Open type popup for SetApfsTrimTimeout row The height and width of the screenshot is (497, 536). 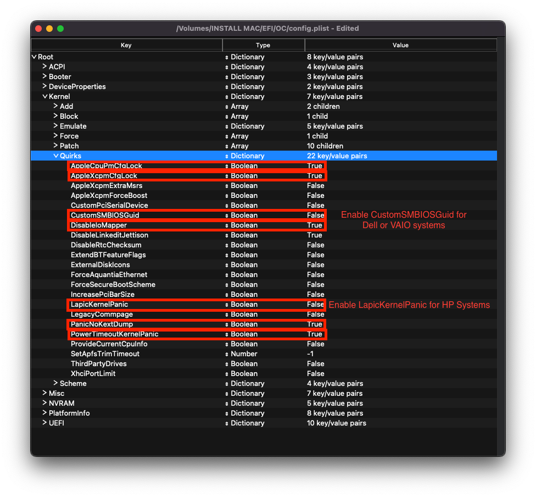227,354
